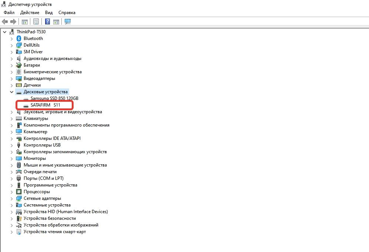Expand the Порты (COM и LPT) branch
This screenshot has width=369, height=252.
pyautogui.click(x=11, y=178)
